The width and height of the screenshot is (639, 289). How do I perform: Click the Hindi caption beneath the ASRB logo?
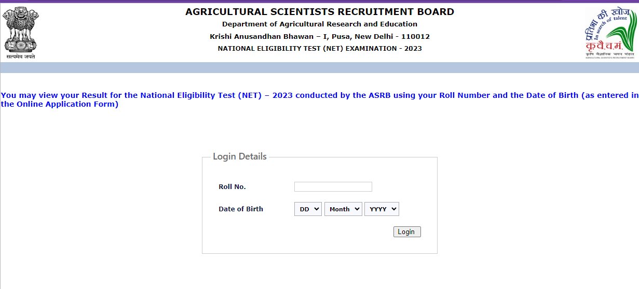[610, 54]
